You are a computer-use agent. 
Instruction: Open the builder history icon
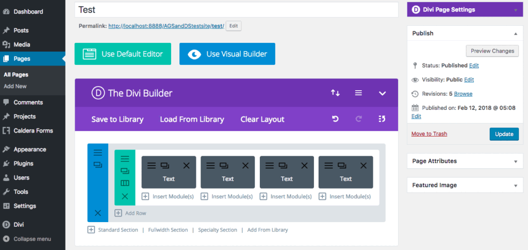[x=382, y=119]
